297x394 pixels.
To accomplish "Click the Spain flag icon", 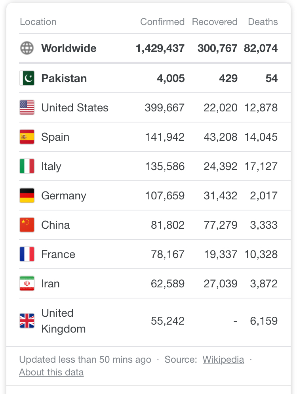I will click(x=27, y=137).
